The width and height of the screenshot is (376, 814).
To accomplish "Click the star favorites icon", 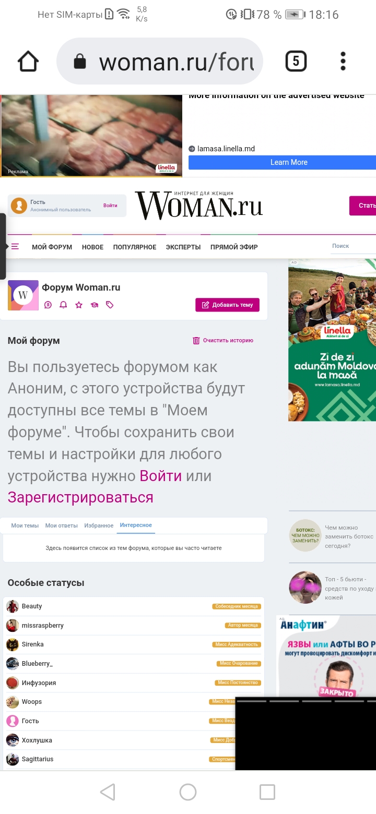I will click(x=79, y=305).
